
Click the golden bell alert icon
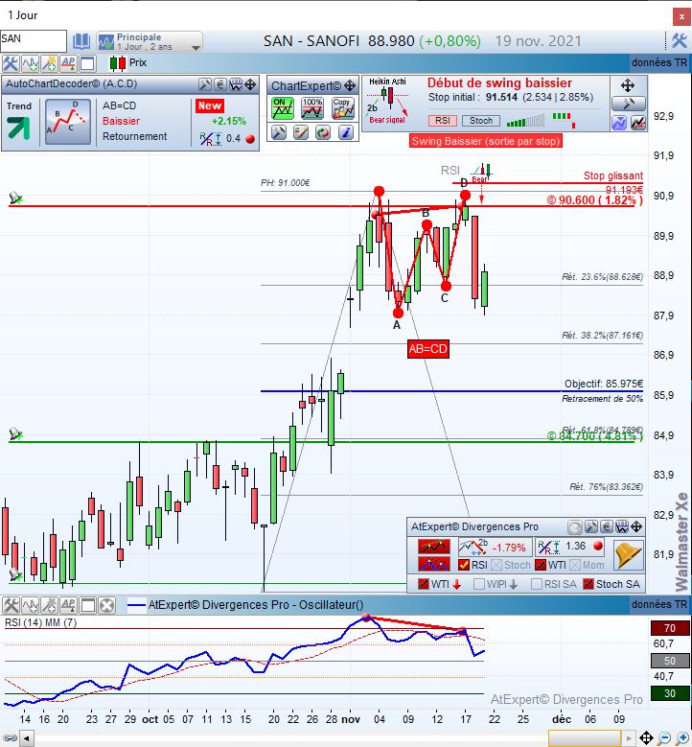pyautogui.click(x=628, y=554)
